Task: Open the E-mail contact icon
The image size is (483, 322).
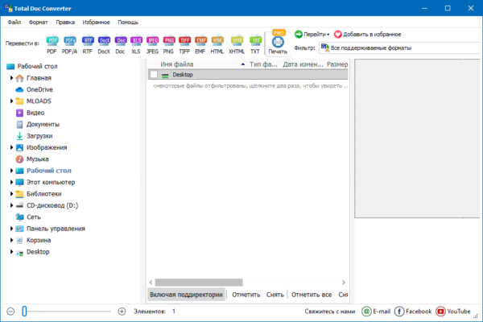Action: click(x=366, y=312)
